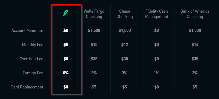Click Robinhood's $0 Account Minimum value

(66, 31)
